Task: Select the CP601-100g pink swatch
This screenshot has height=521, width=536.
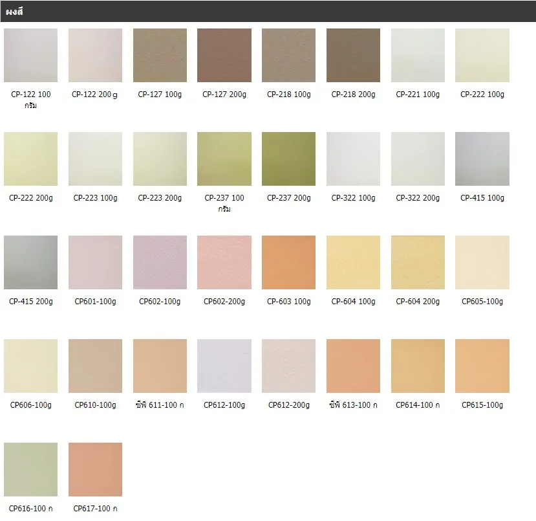Action: (x=96, y=262)
